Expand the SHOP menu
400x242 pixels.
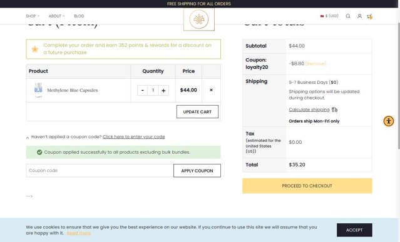pos(33,16)
